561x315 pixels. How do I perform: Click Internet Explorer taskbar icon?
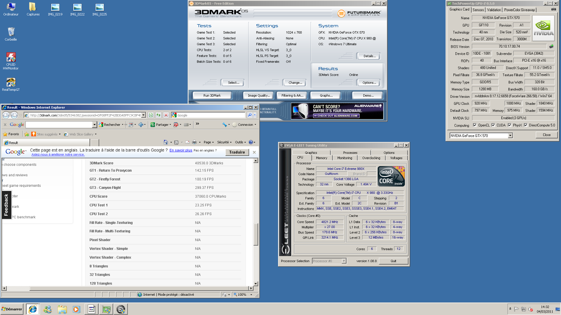coord(33,309)
